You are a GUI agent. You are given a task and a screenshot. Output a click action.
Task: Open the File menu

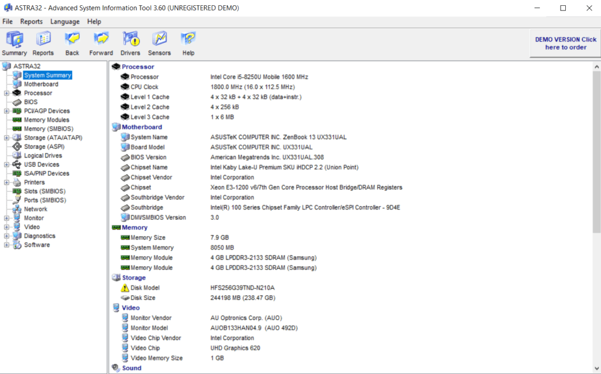(x=7, y=21)
